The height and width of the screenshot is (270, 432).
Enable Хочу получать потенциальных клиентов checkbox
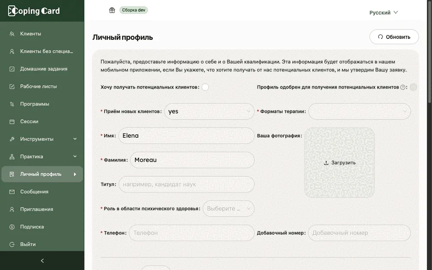tap(205, 87)
